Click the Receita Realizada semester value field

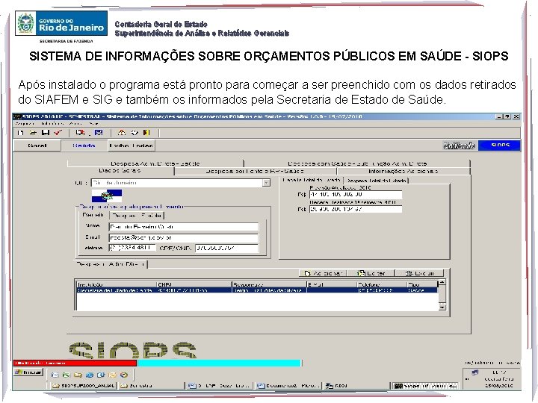(x=356, y=209)
